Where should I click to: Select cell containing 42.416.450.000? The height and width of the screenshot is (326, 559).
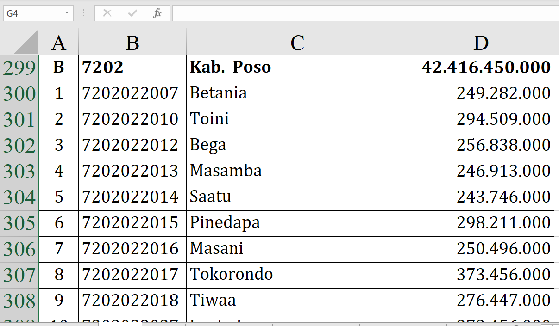click(481, 68)
